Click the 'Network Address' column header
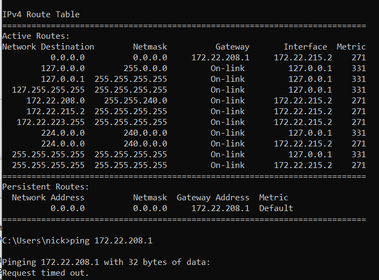 point(48,198)
